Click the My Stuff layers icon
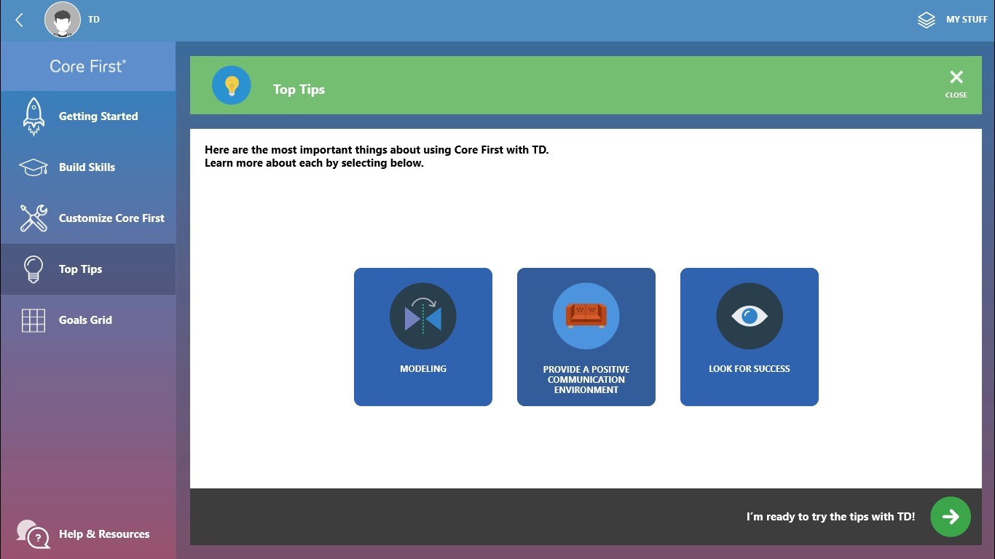The height and width of the screenshot is (559, 995). (x=927, y=20)
